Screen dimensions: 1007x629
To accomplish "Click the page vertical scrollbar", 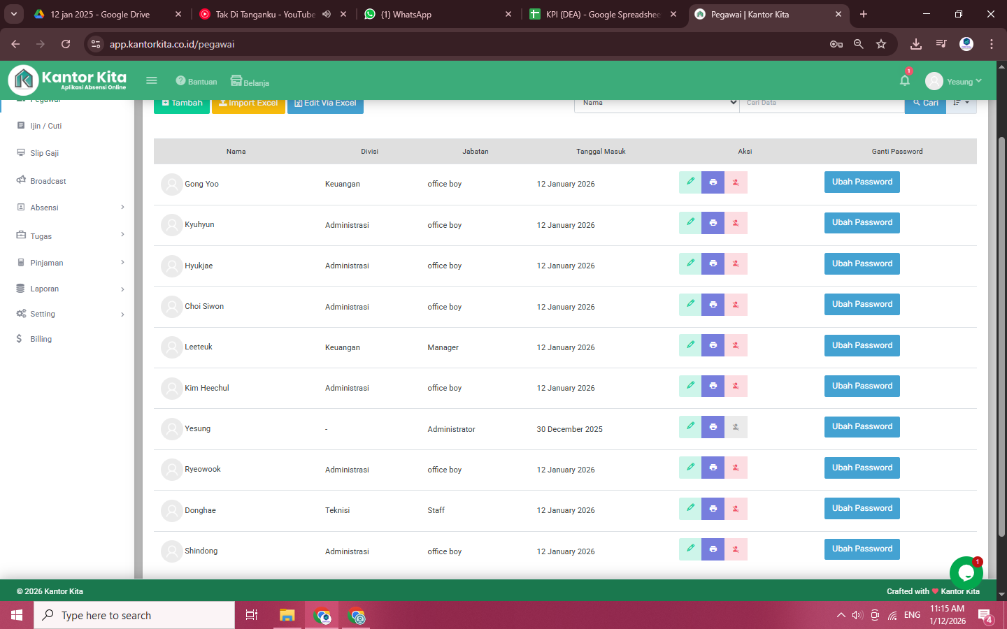I will (x=1001, y=335).
